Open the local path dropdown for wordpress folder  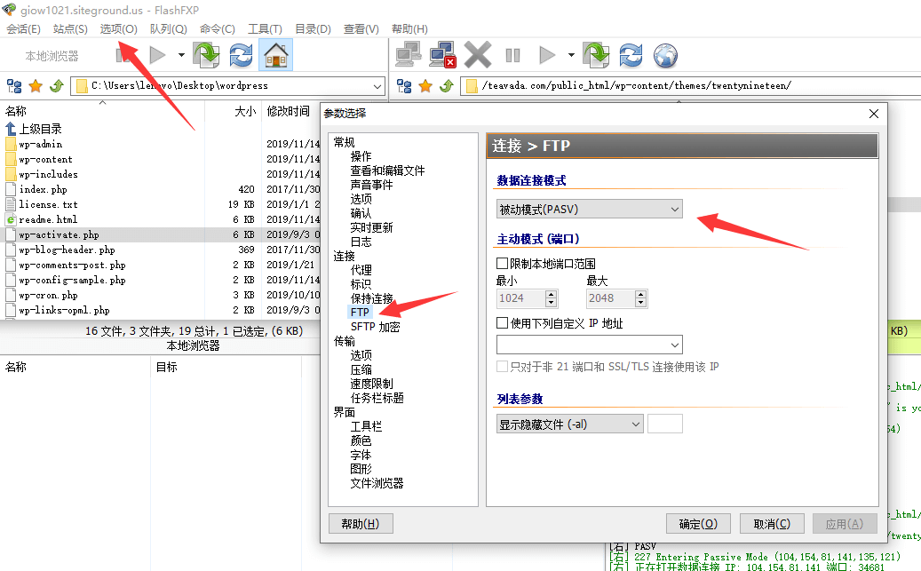point(380,85)
